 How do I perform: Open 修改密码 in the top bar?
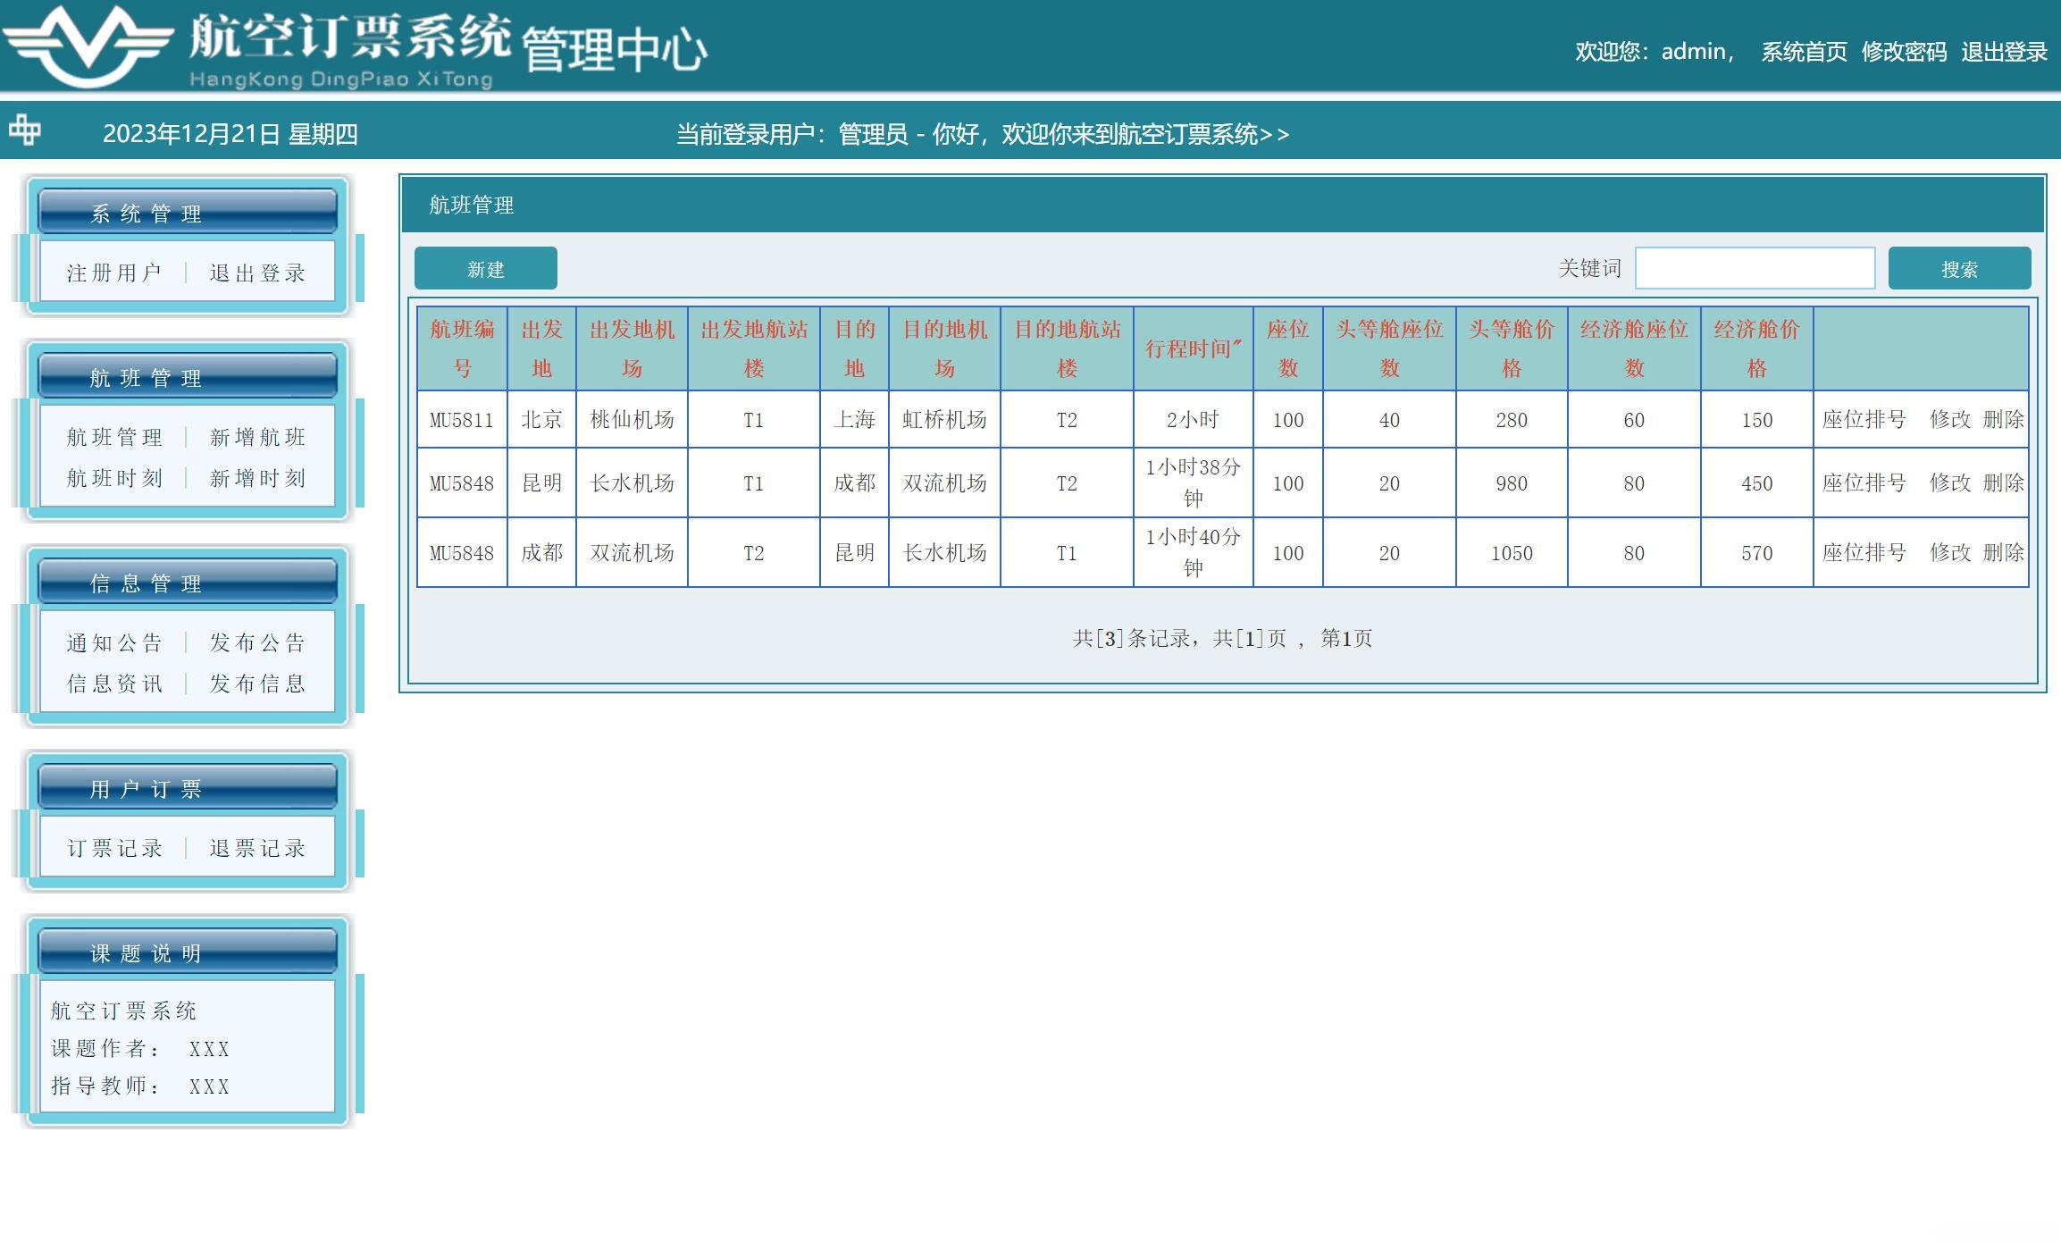coord(1904,52)
